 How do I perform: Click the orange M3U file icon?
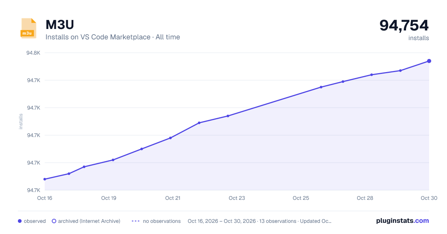coord(28,28)
